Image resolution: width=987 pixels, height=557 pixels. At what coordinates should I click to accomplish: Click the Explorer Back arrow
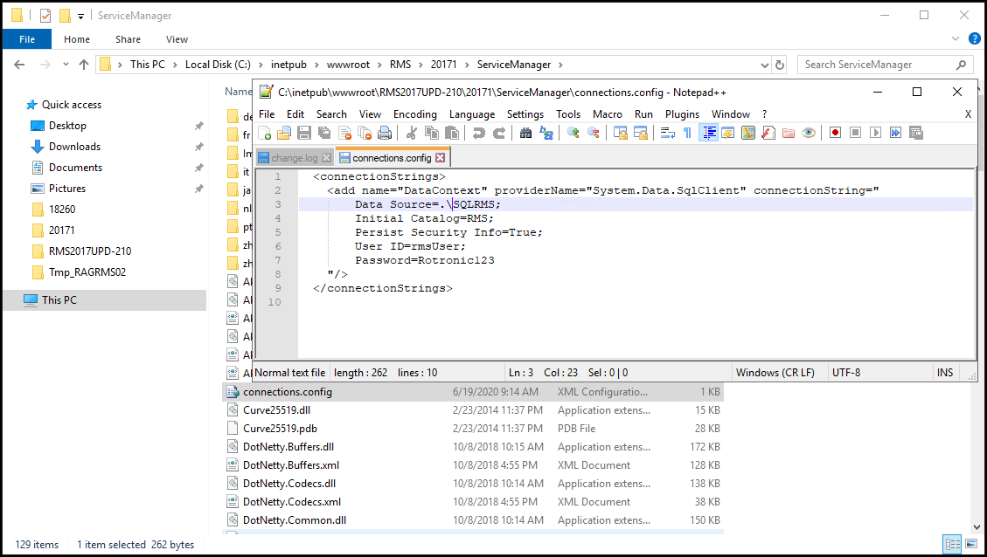19,65
